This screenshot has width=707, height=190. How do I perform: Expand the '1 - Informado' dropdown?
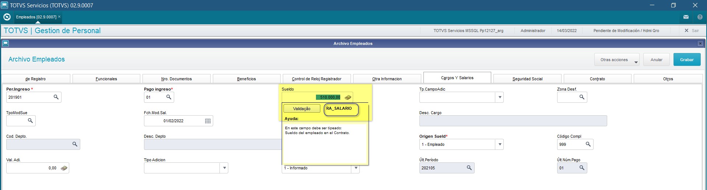(356, 168)
